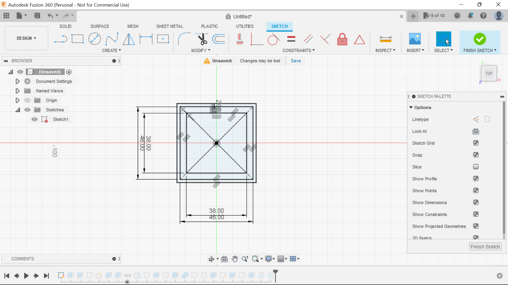The image size is (508, 285).
Task: Toggle Show Projected Geometries checkbox
Action: click(476, 226)
